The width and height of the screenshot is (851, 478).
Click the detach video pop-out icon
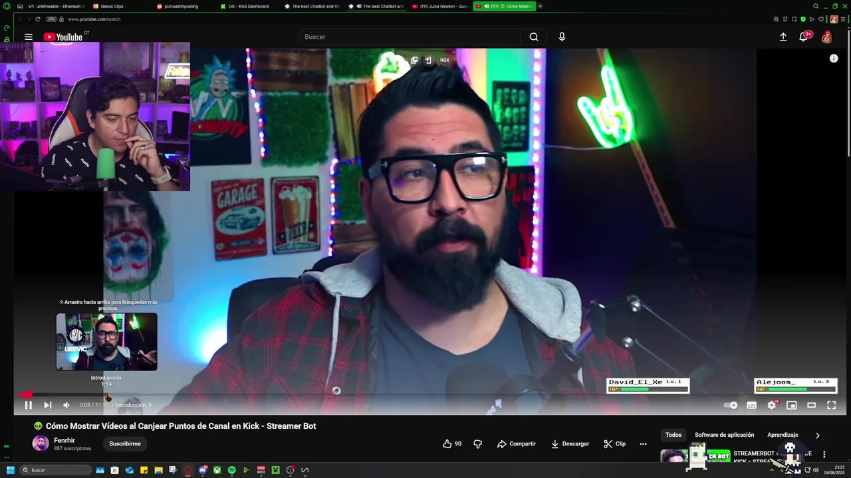pyautogui.click(x=414, y=60)
